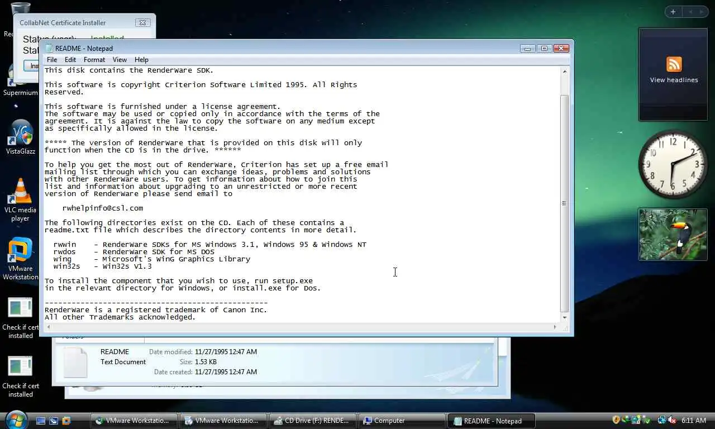Click the 'wing' directory line text

point(152,259)
